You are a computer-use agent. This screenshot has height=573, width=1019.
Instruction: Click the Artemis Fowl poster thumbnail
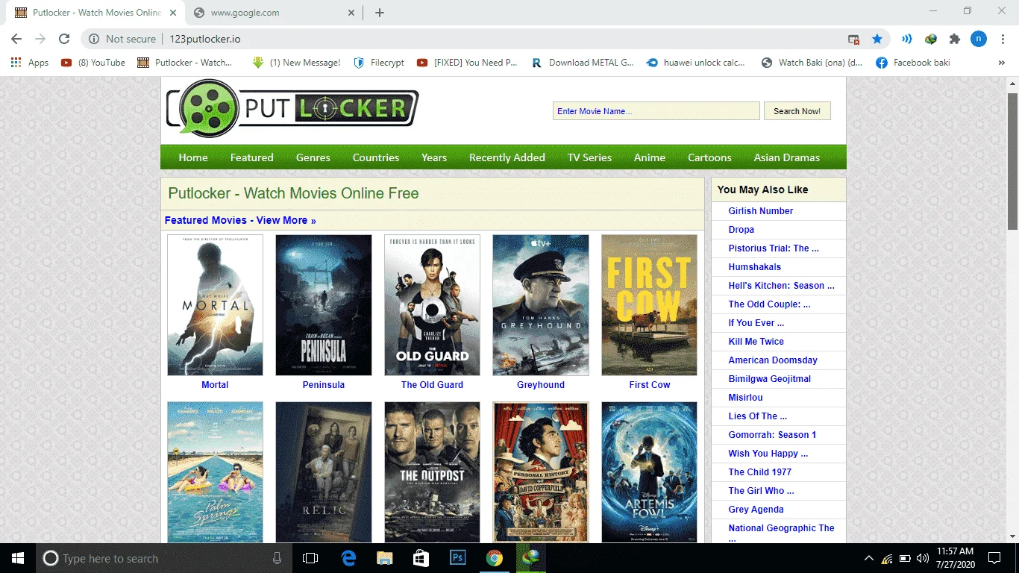tap(649, 472)
